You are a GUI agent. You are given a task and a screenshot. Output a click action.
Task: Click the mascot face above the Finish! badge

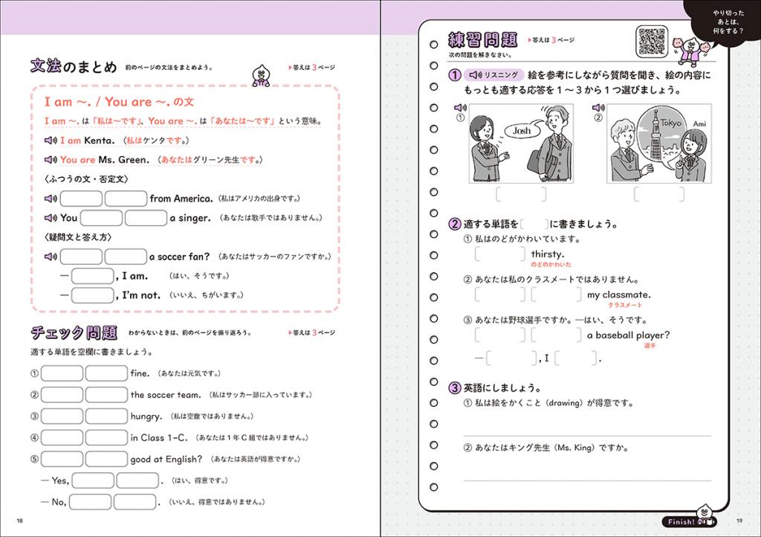[x=705, y=512]
